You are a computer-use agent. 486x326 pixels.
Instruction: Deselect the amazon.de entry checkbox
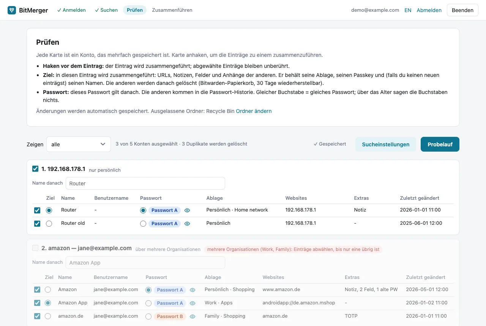tap(37, 317)
